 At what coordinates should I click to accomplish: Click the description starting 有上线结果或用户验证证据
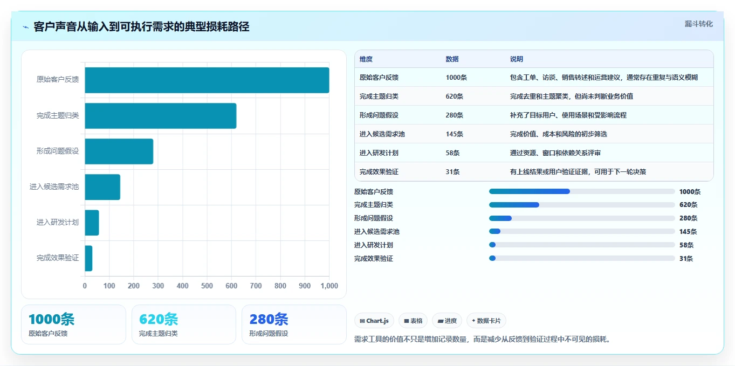coord(578,172)
